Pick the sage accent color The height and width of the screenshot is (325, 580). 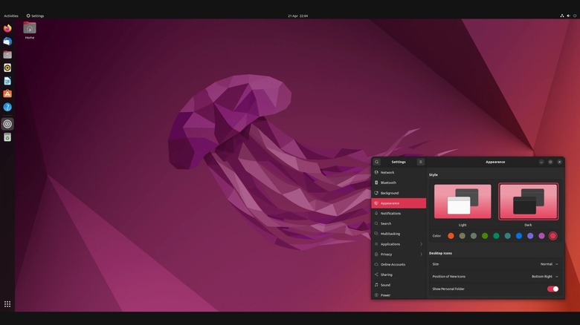pos(474,236)
